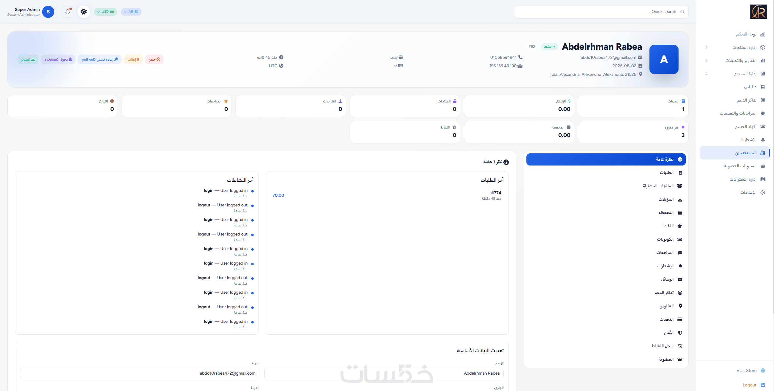Image resolution: width=774 pixels, height=391 pixels.
Task: Click the حظر ban button
Action: point(154,59)
